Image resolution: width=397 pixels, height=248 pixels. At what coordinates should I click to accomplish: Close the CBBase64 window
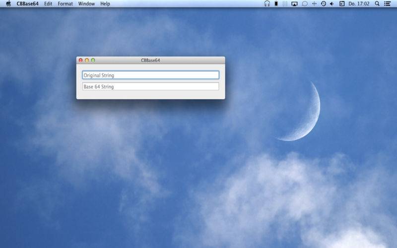(81, 61)
